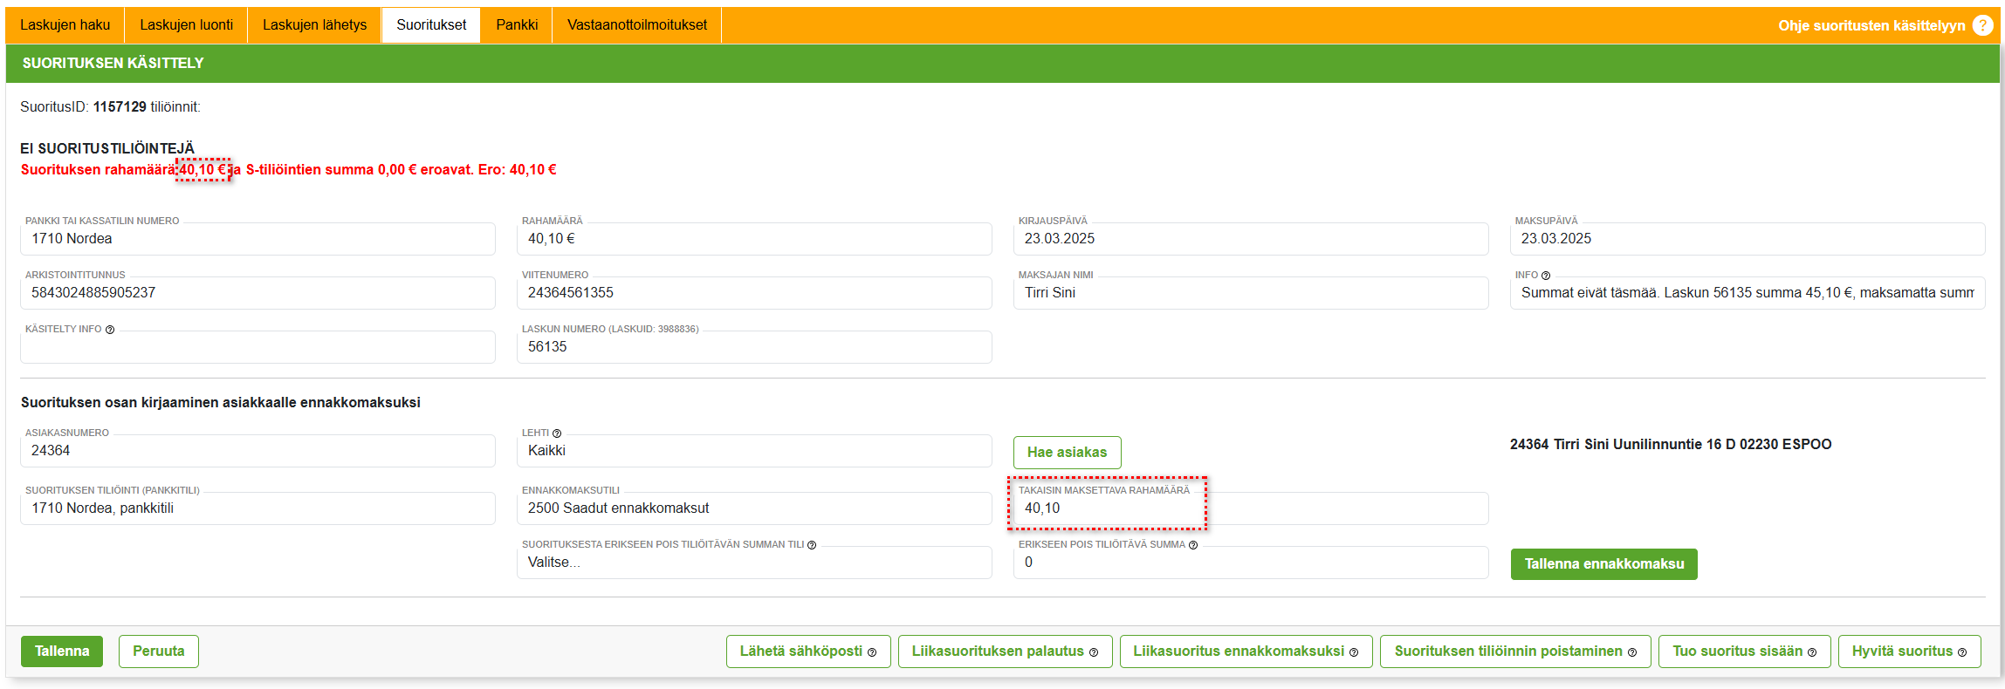Viewport: 2005px width, 689px height.
Task: Open the Valitse... account dropdown
Action: (x=753, y=563)
